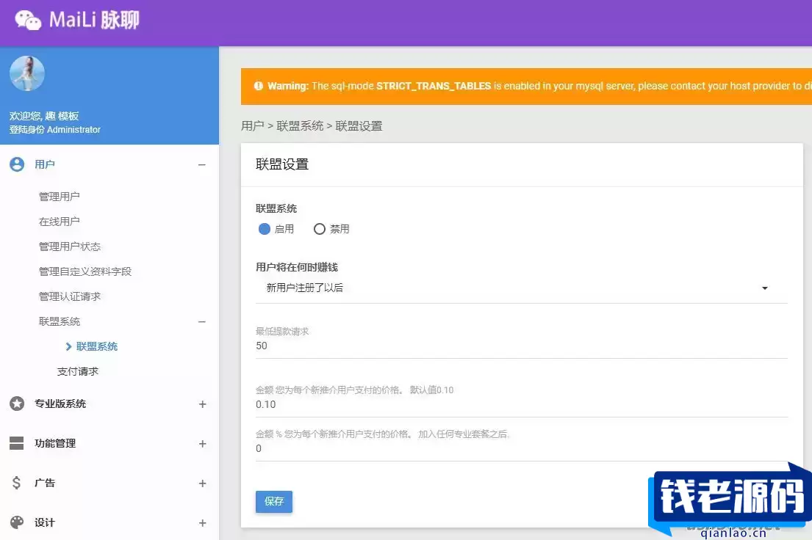Select the highlighted 联盟系统 sub-item
The width and height of the screenshot is (812, 540).
[x=97, y=346]
